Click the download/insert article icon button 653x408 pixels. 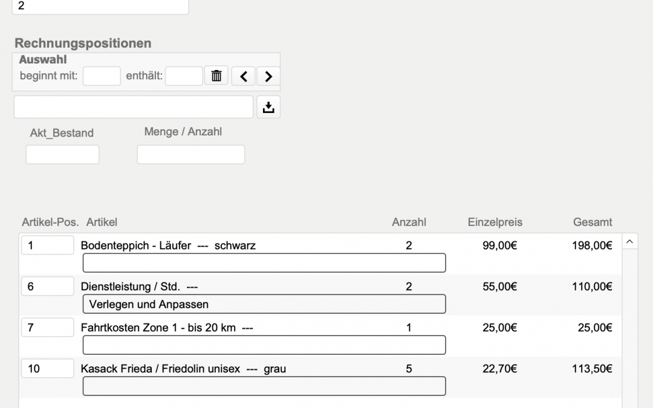click(x=268, y=108)
